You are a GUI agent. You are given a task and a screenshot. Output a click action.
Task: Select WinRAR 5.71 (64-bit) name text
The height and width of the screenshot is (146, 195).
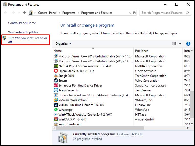(x=72, y=119)
